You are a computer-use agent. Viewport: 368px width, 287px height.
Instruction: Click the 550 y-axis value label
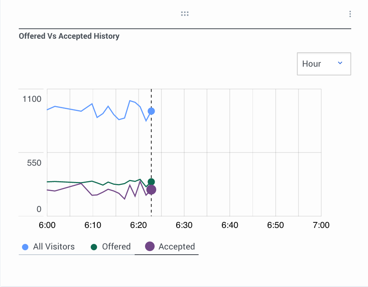coord(34,163)
